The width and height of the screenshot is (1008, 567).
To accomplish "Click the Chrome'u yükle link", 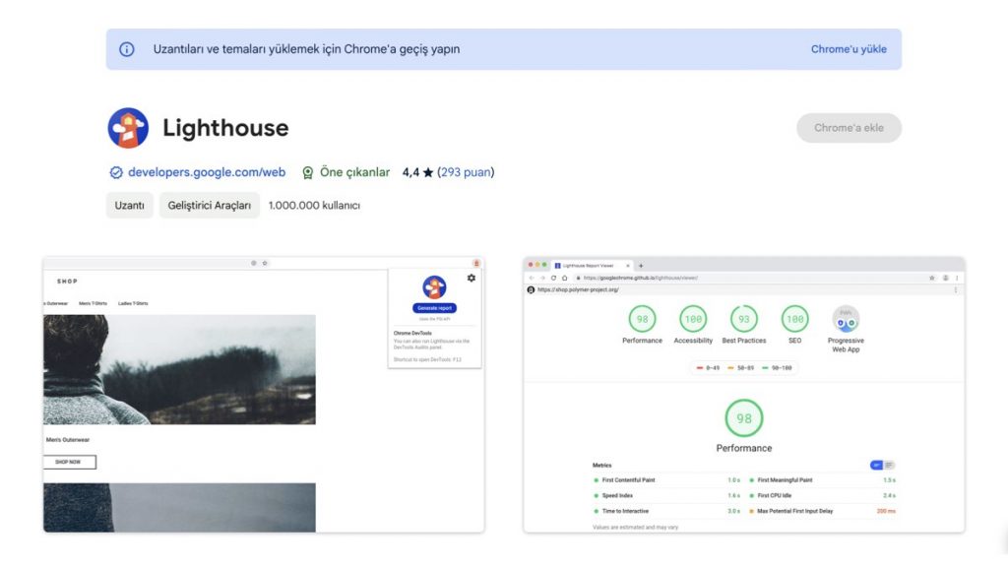I will (848, 49).
